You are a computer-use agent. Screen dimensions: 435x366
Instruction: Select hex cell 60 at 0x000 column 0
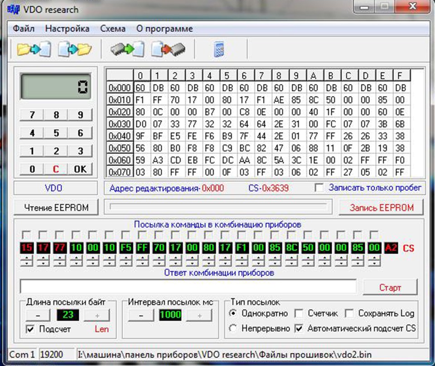(142, 88)
